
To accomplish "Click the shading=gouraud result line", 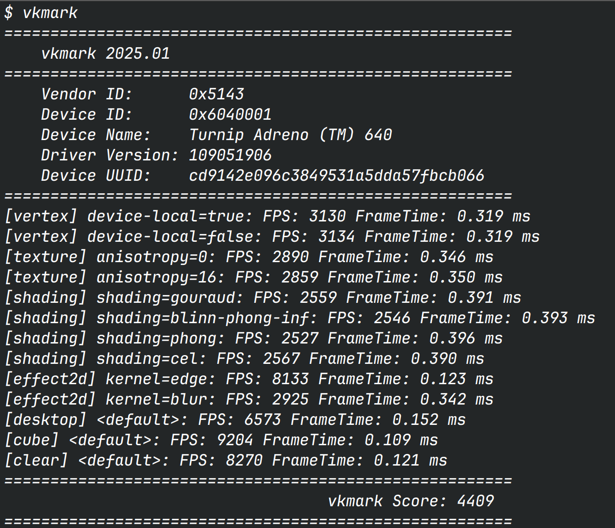I will [263, 298].
